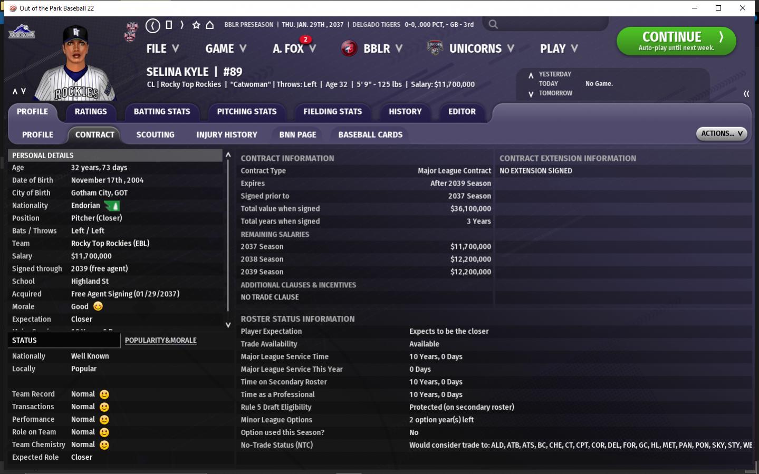Image resolution: width=759 pixels, height=474 pixels.
Task: Open the PROFILE sub-tab
Action: [37, 135]
